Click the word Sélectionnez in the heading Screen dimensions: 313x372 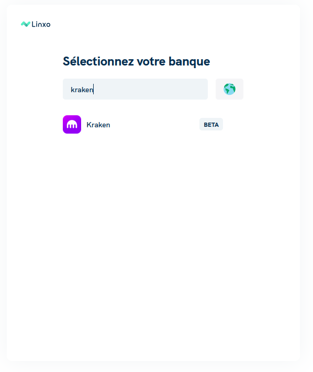point(98,61)
